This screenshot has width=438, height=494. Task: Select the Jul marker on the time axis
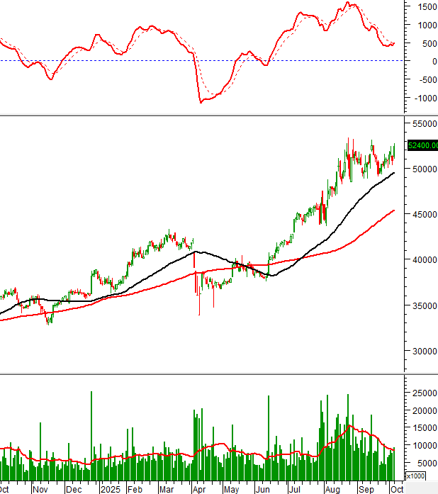(x=294, y=489)
